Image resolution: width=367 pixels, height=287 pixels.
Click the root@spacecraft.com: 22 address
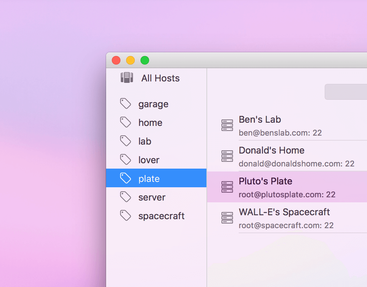coord(286,225)
